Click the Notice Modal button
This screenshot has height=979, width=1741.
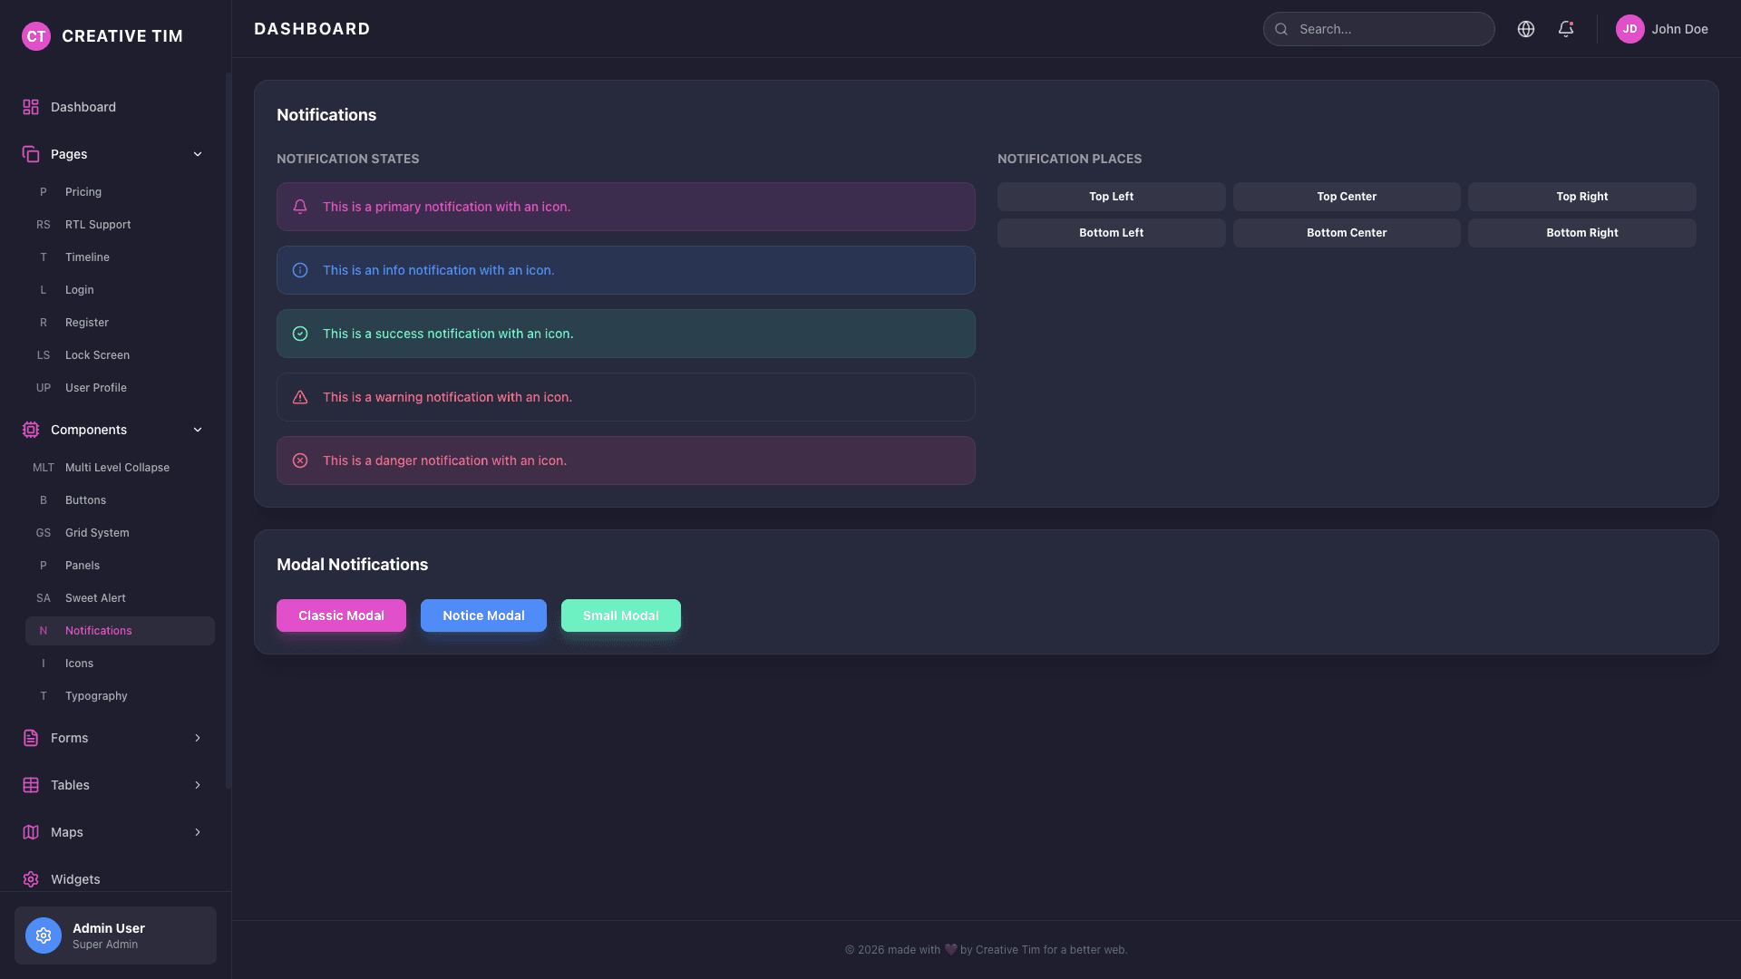tap(483, 616)
